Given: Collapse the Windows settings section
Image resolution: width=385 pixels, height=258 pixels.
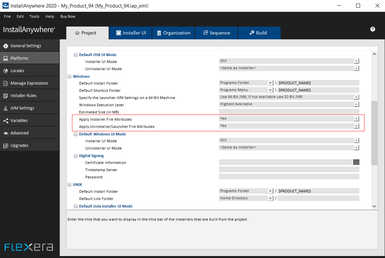Looking at the screenshot, I should point(69,76).
